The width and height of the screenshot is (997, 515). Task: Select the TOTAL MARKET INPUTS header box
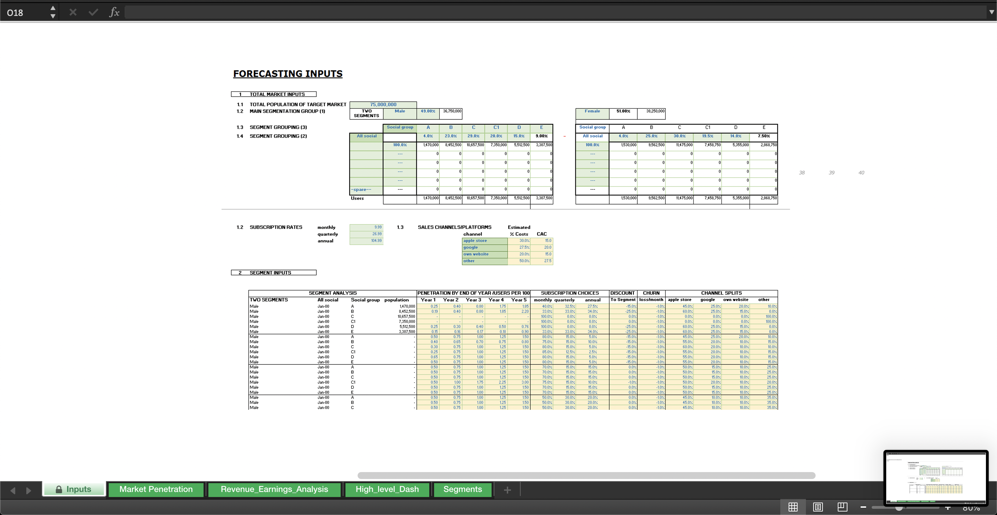[x=273, y=94]
